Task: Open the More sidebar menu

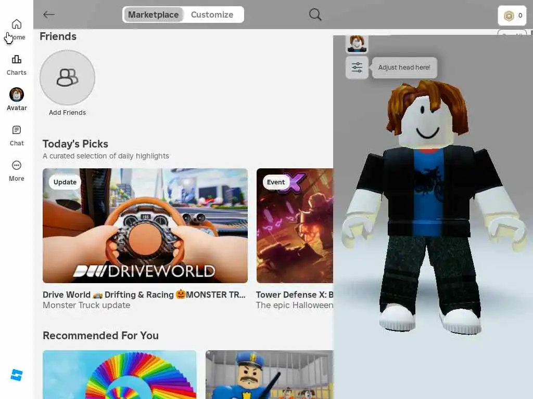Action: pos(16,171)
